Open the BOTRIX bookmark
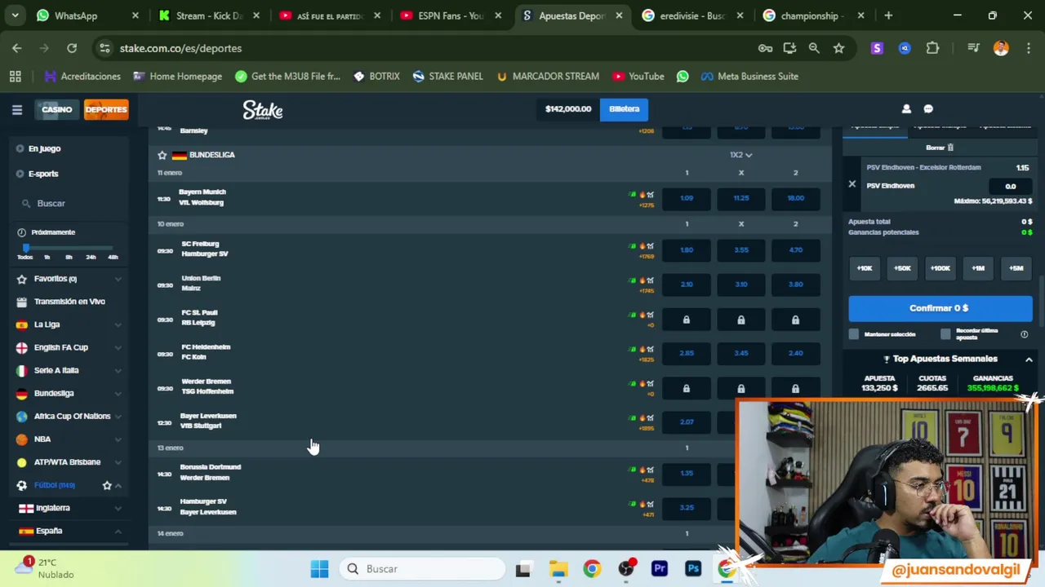 point(376,77)
